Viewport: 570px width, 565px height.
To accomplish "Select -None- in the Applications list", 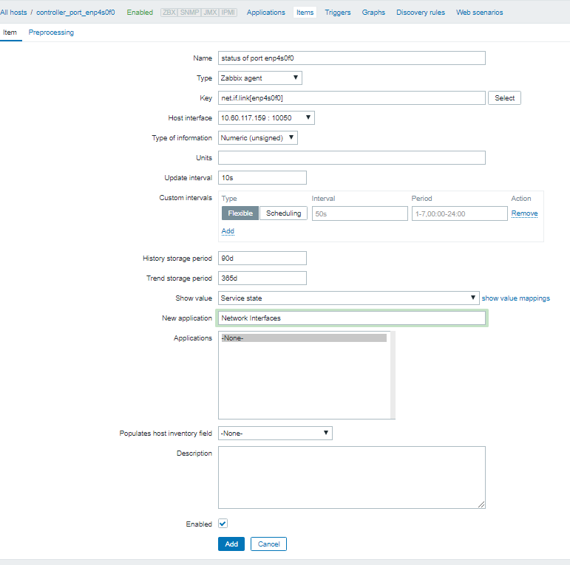I will [303, 338].
